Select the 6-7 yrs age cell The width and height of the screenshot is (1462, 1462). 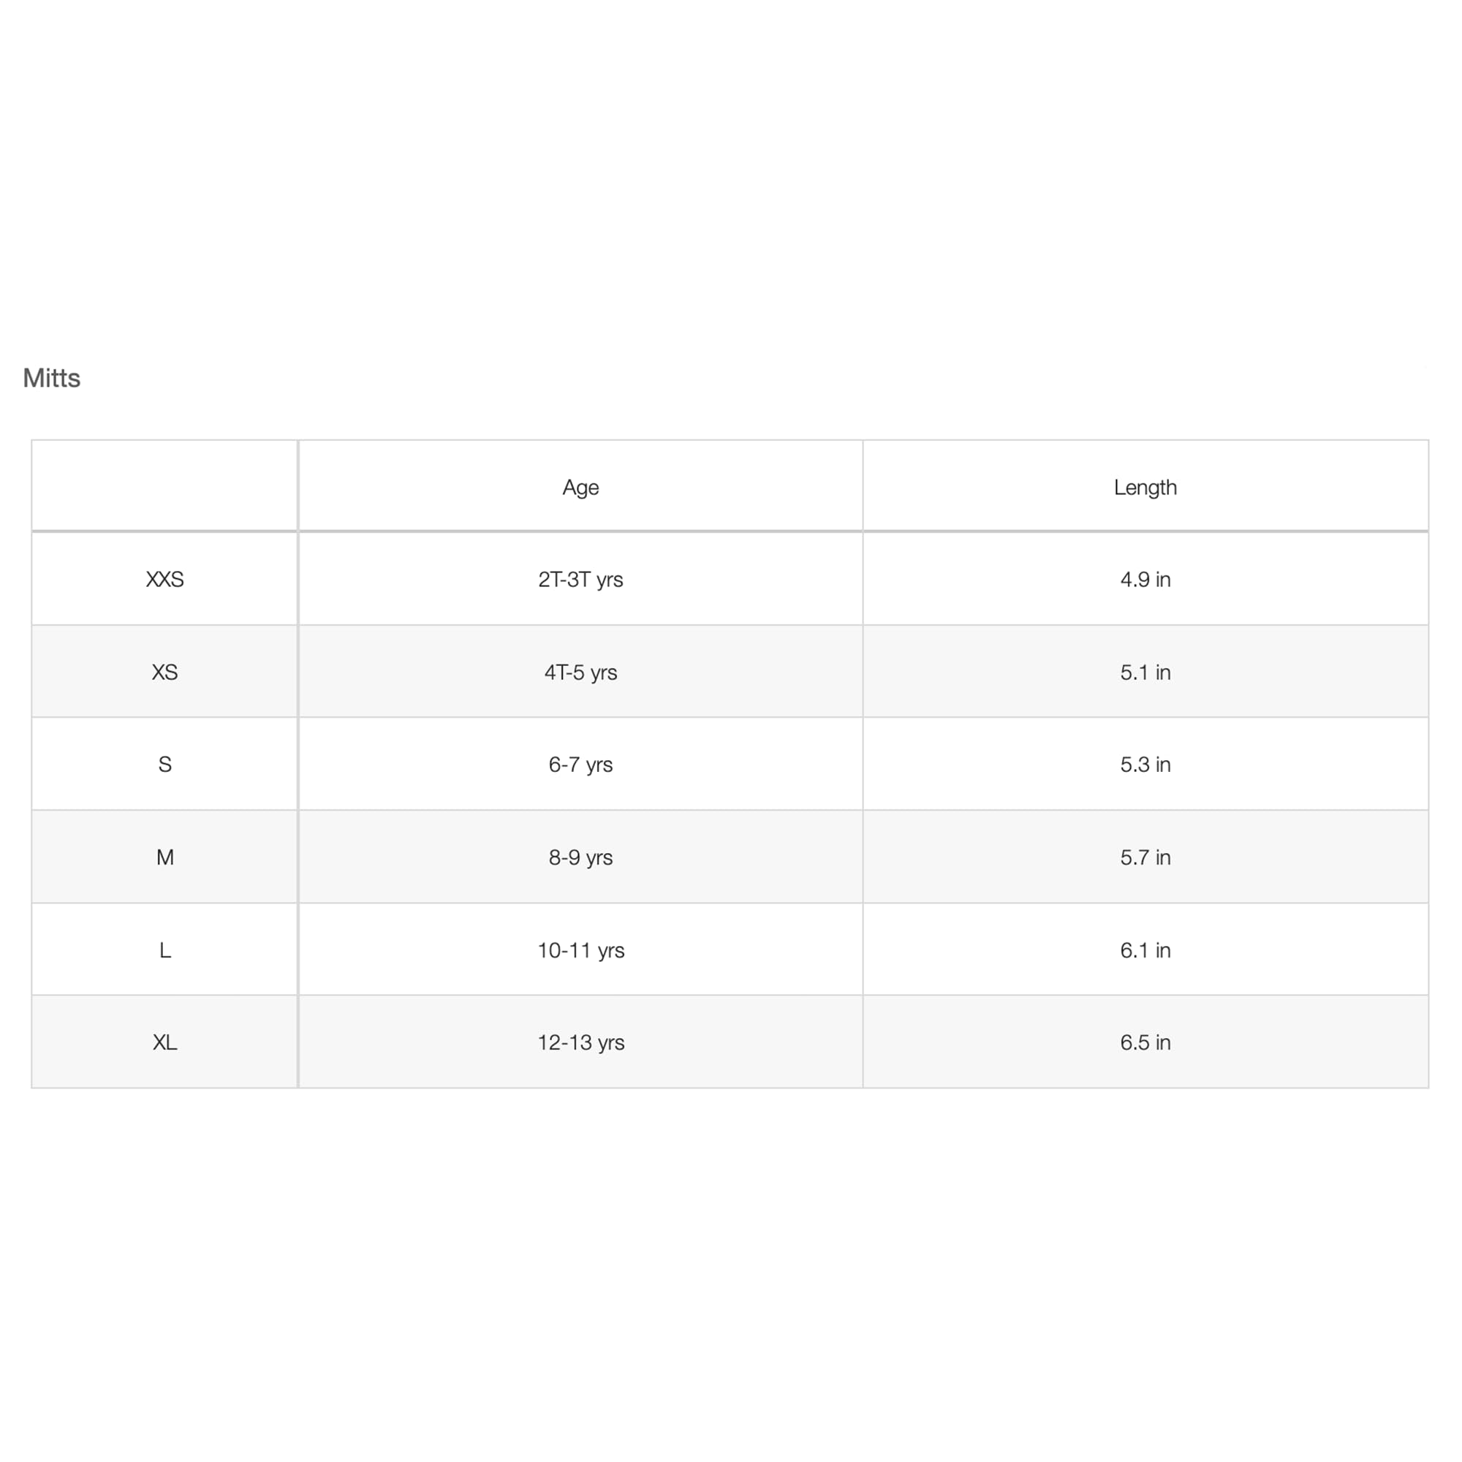[x=580, y=765]
